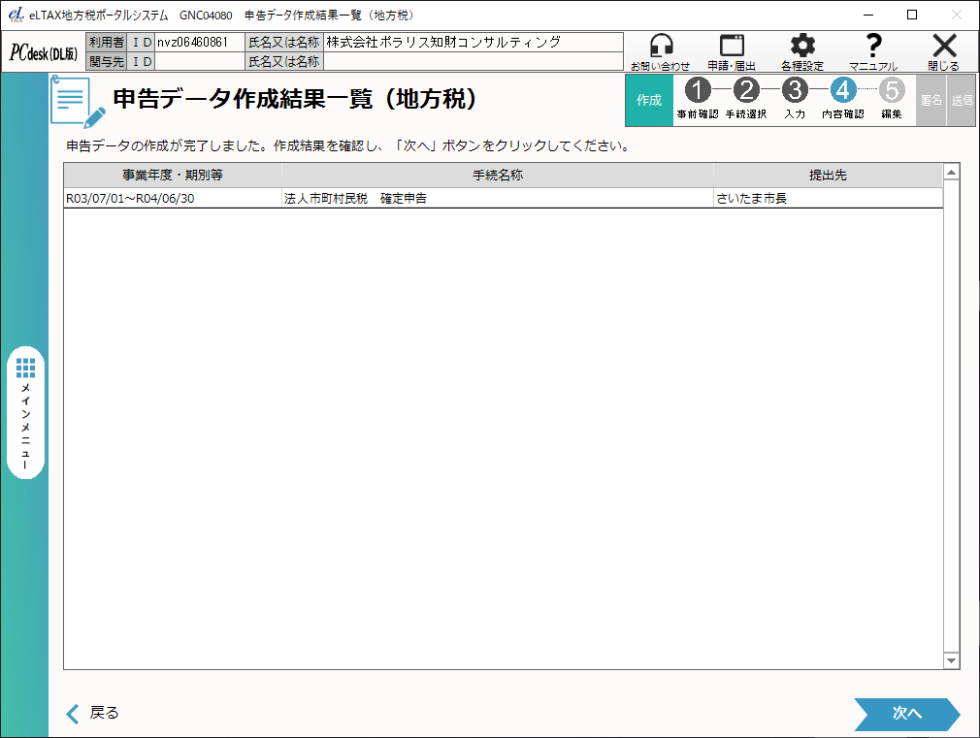Select step 4 内容確認

pyautogui.click(x=843, y=99)
